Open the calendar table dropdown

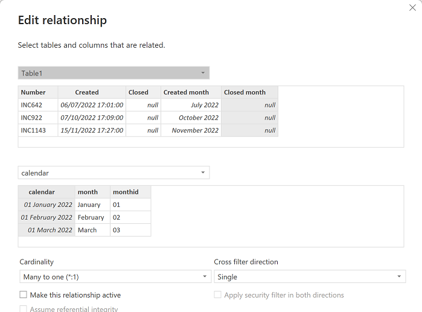click(x=113, y=173)
